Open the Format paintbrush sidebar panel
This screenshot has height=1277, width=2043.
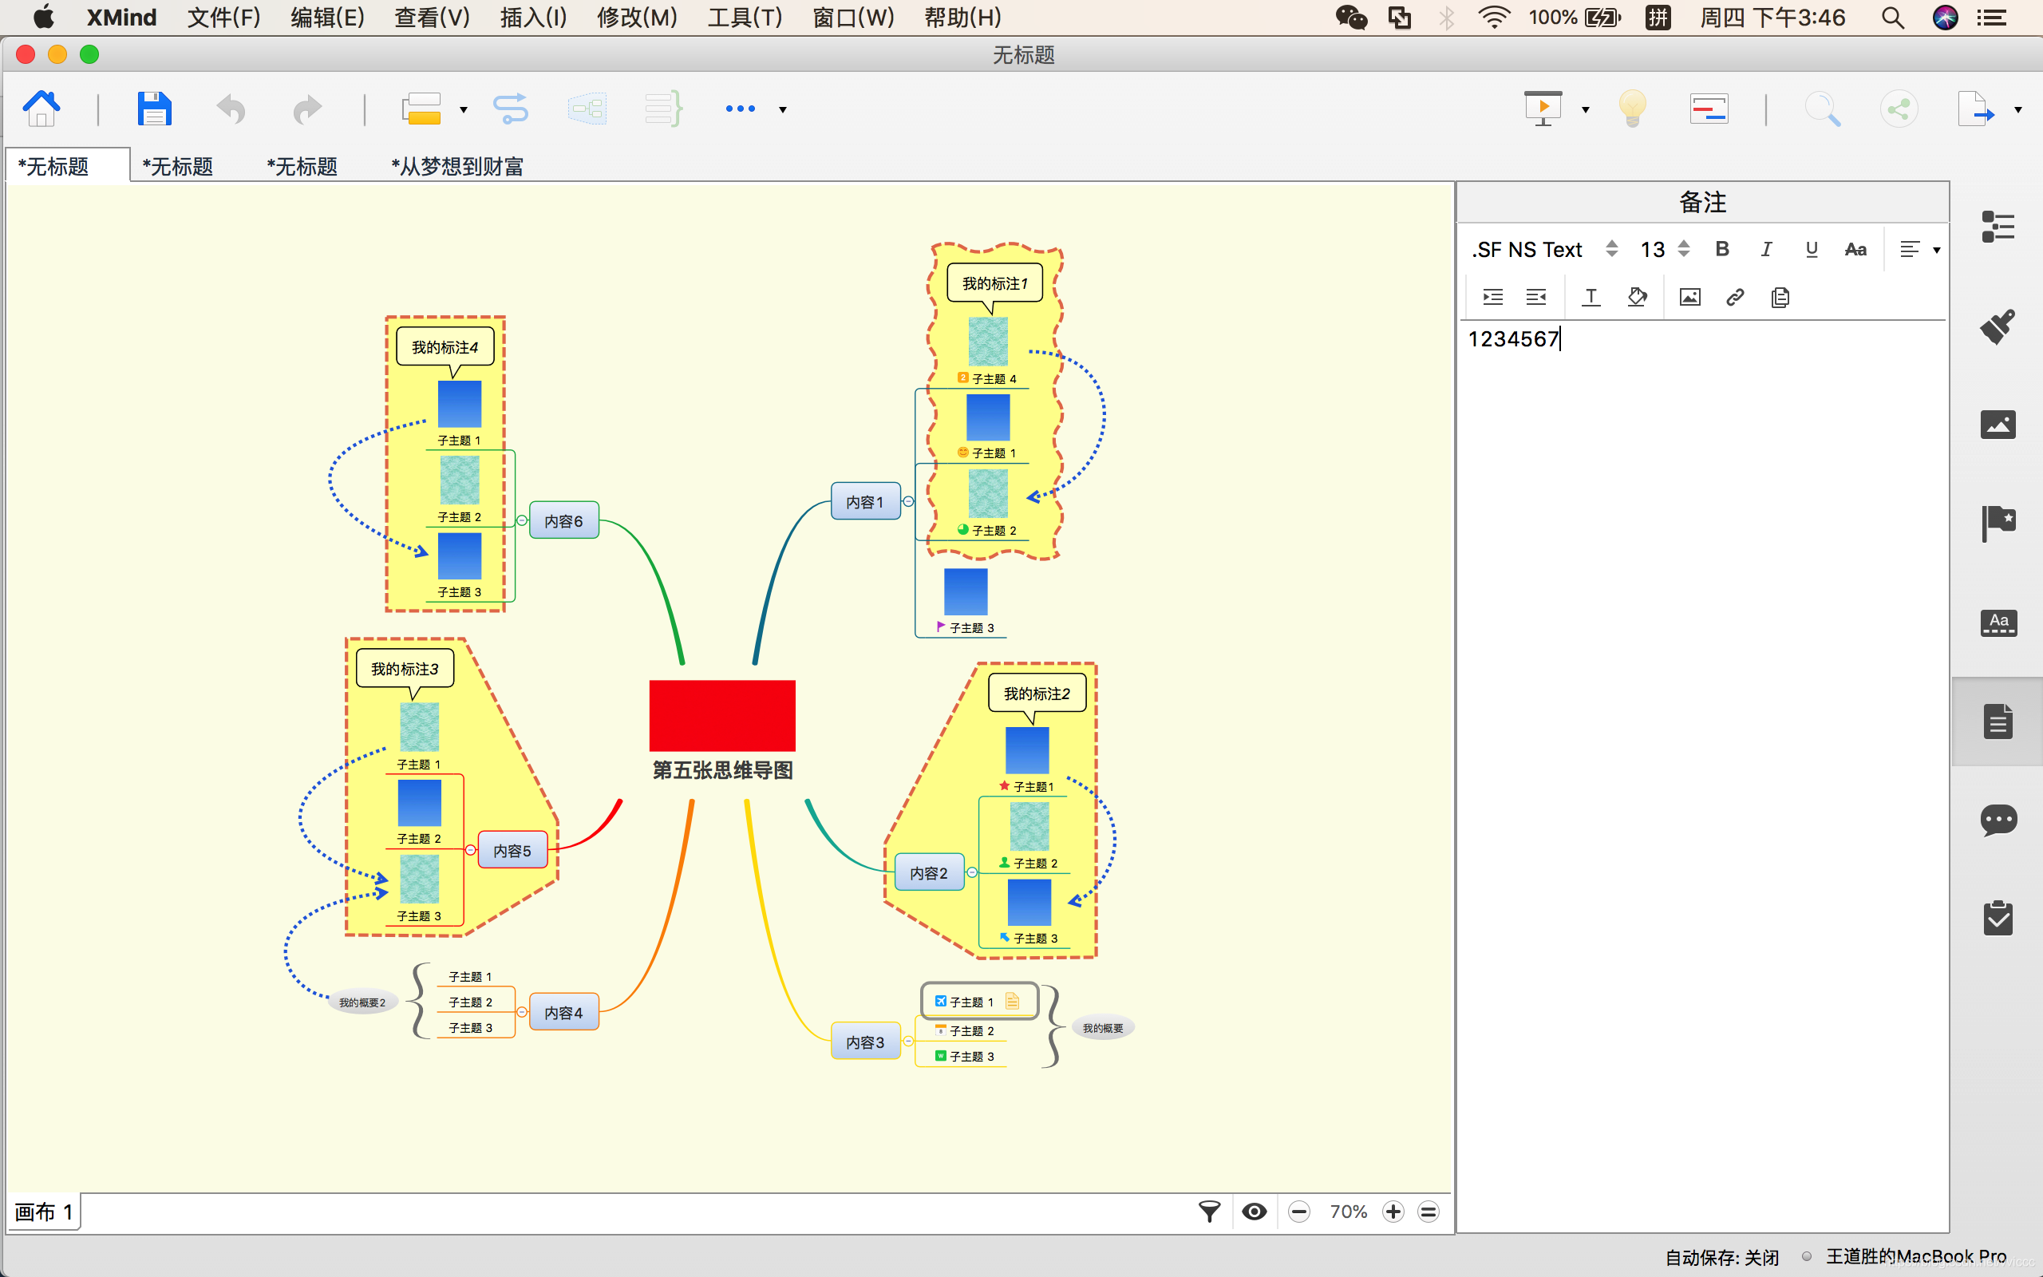tap(1998, 326)
